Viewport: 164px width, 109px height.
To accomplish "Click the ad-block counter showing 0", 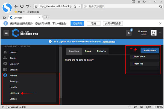I will point(148,107).
